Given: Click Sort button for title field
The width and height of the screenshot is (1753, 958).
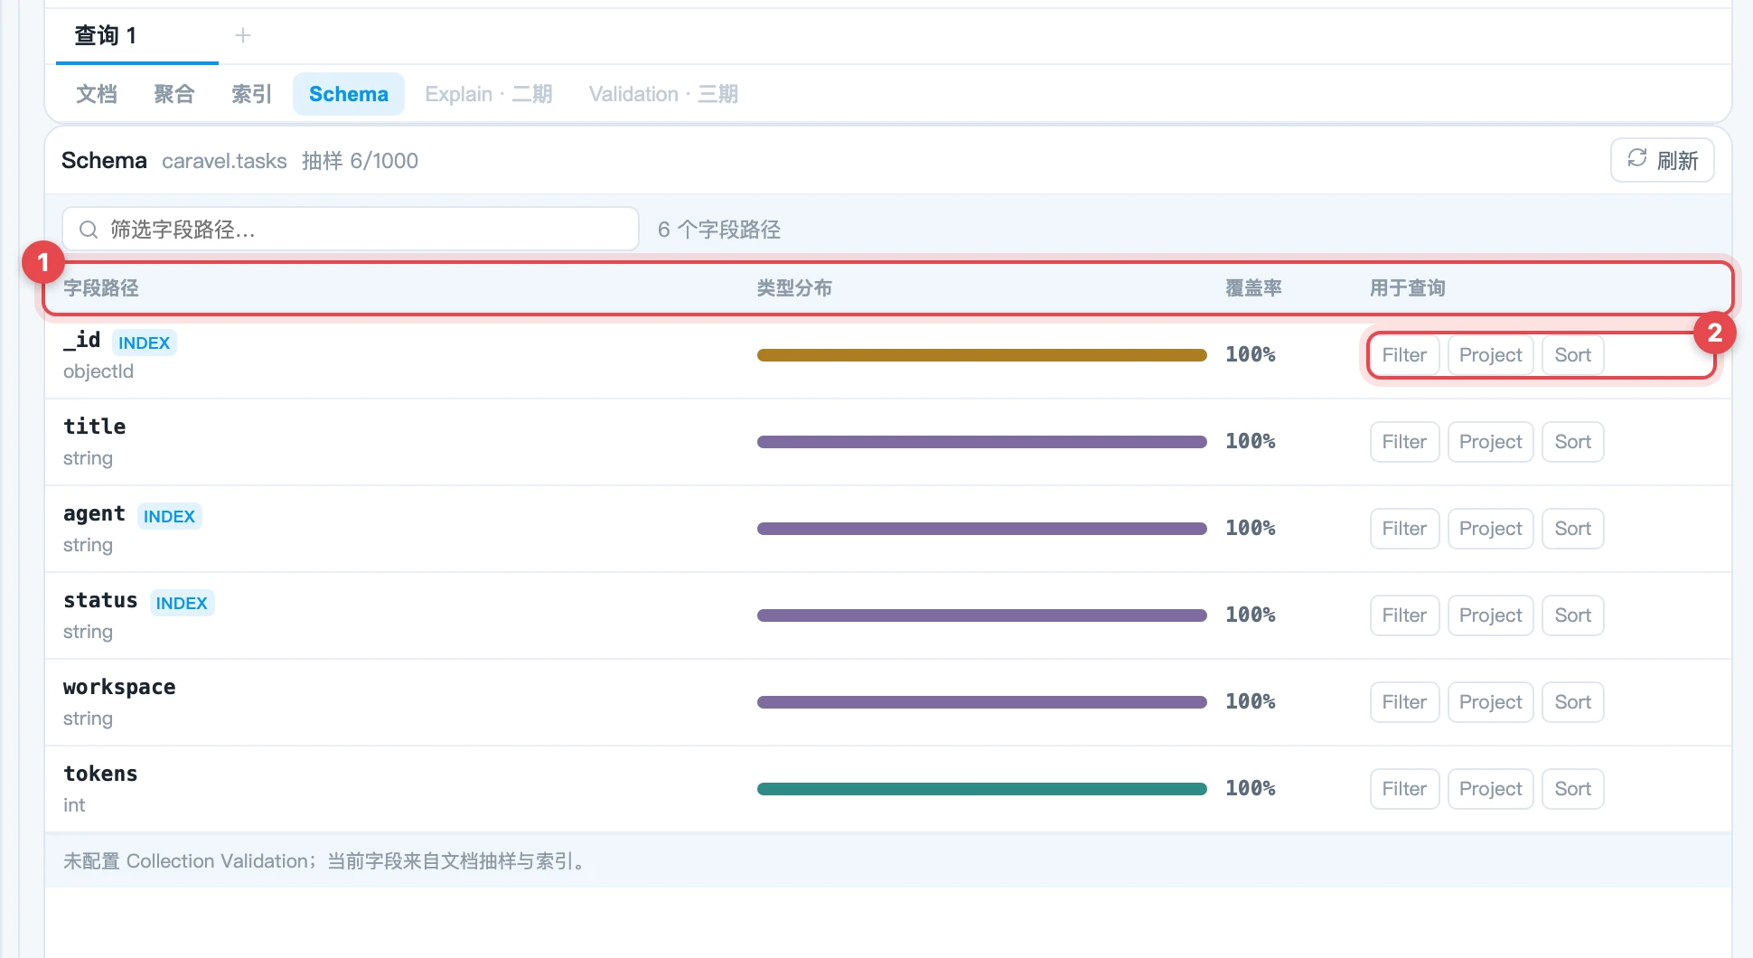Looking at the screenshot, I should pyautogui.click(x=1573, y=442).
